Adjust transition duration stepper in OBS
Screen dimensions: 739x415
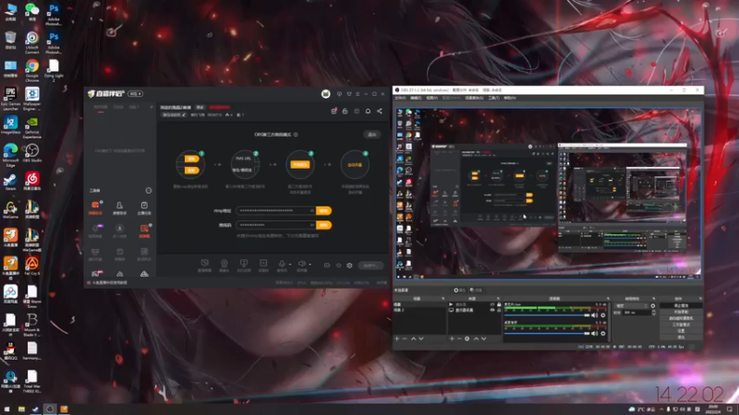654,313
